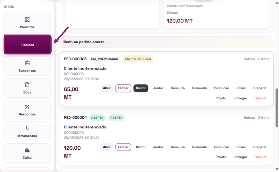Viewport: 279px width, 172px height.
Task: Click the Movimentos arrows icon
Action: click(27, 128)
